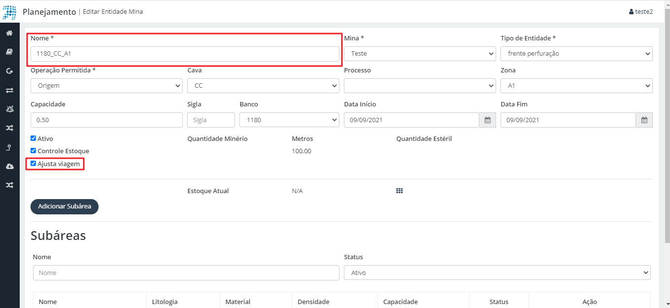Click the Ação column header

click(x=590, y=302)
